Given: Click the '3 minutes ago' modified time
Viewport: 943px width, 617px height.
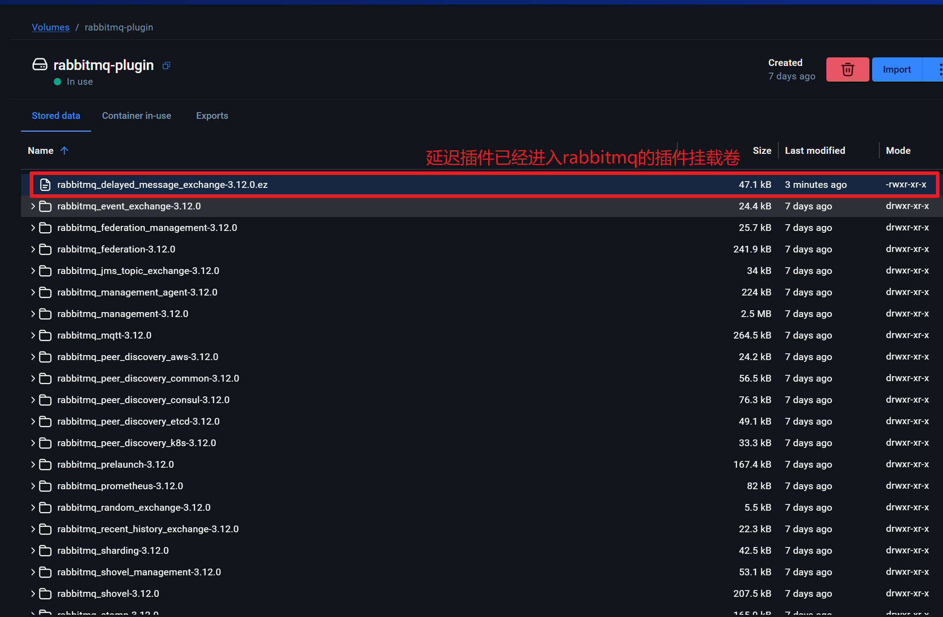Looking at the screenshot, I should 816,185.
